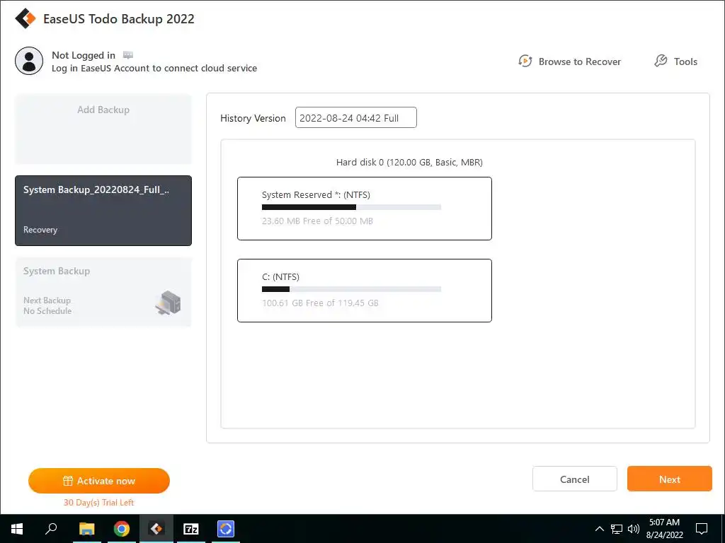Click the History Version label
The width and height of the screenshot is (725, 543).
[253, 118]
